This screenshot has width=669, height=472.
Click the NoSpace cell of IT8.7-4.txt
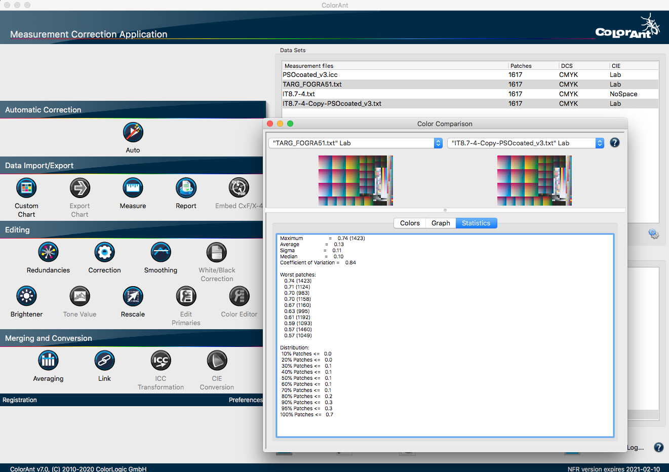click(623, 94)
